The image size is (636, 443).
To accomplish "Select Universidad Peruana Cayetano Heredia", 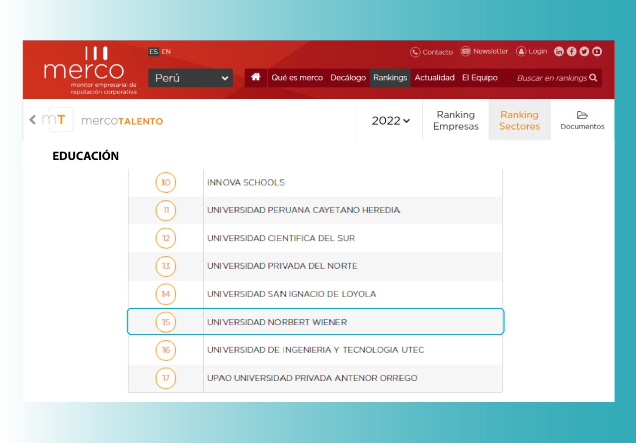I will pyautogui.click(x=316, y=211).
